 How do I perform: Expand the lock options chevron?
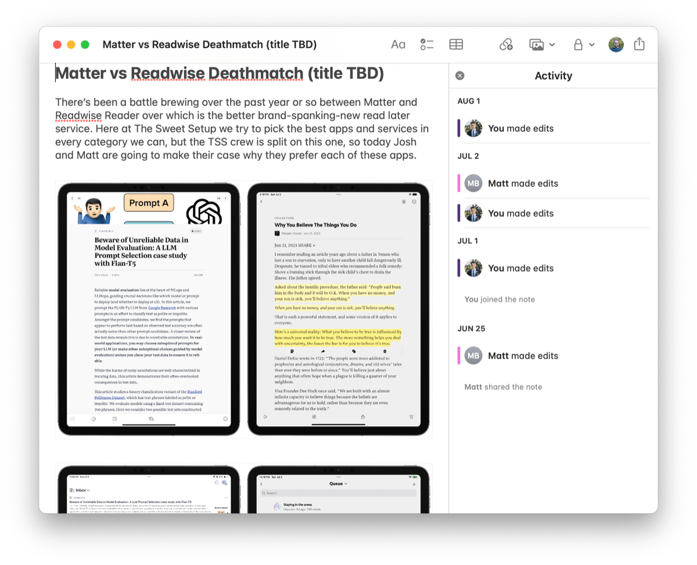point(592,45)
